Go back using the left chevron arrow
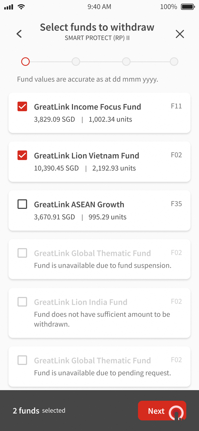 [x=19, y=34]
